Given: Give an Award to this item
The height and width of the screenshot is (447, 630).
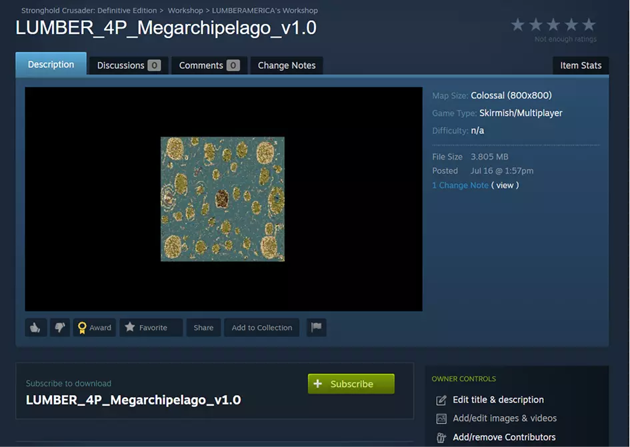Looking at the screenshot, I should coord(95,328).
